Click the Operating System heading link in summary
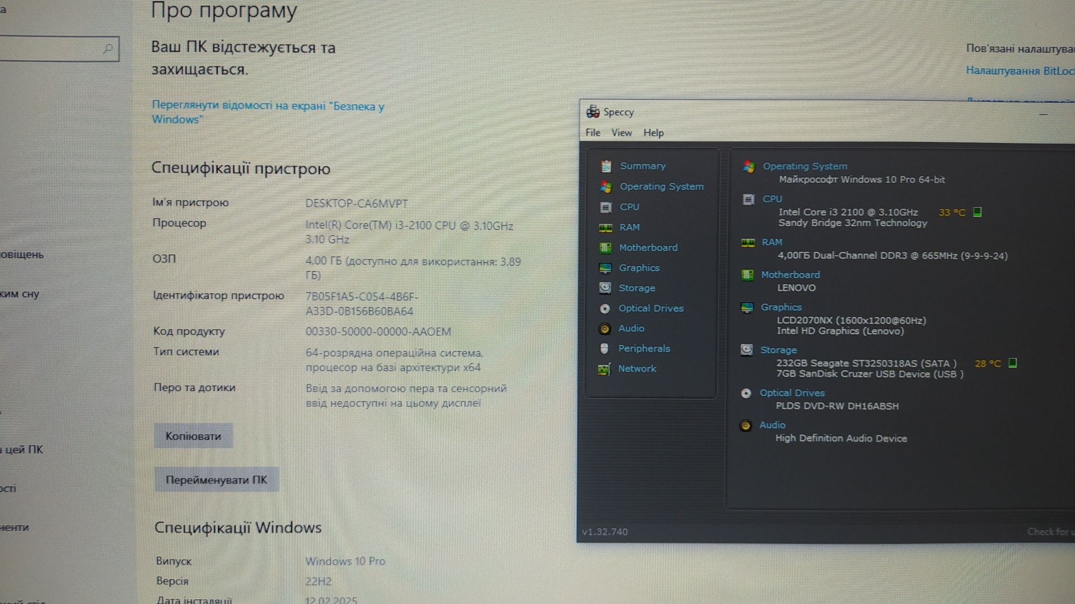The image size is (1075, 604). coord(805,167)
